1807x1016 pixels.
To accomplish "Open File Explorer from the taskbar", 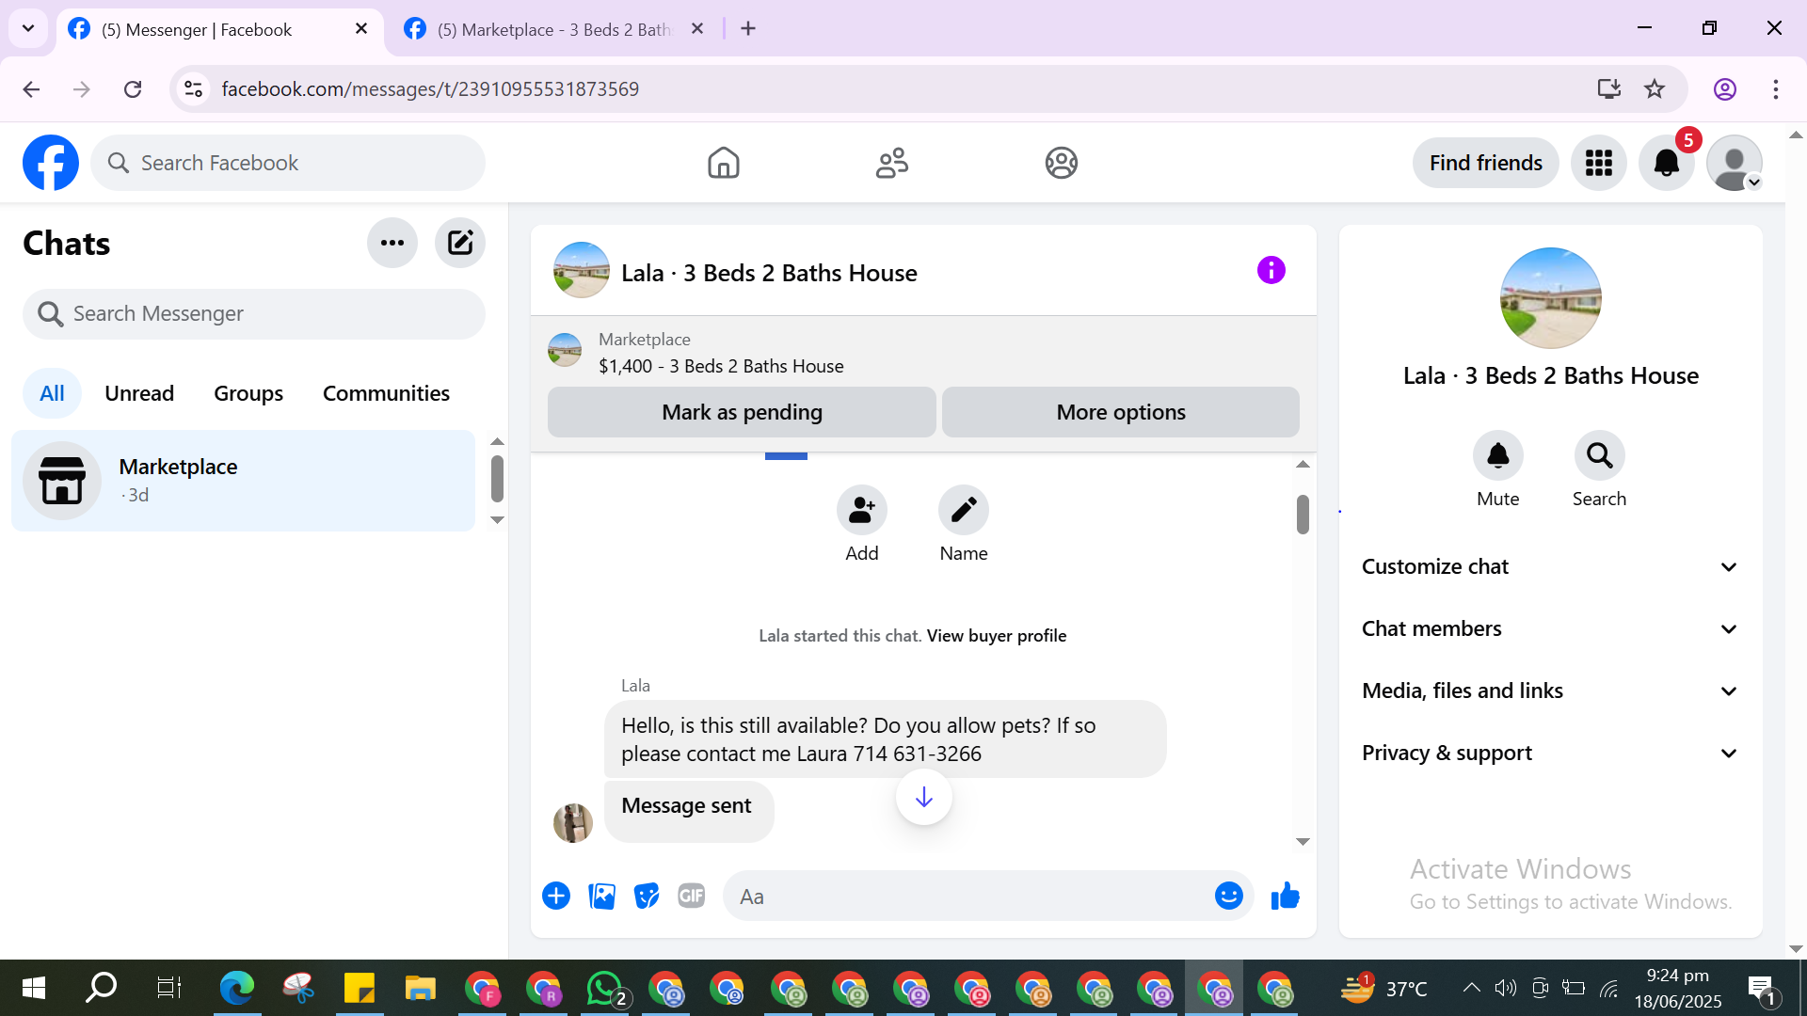I will [x=420, y=988].
